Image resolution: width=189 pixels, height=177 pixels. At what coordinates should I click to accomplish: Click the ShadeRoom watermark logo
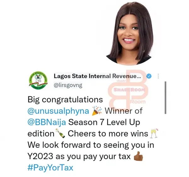coord(129,89)
